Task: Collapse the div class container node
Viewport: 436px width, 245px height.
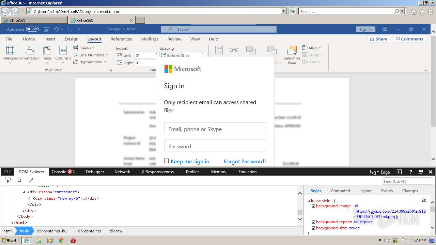Action: coord(24,192)
